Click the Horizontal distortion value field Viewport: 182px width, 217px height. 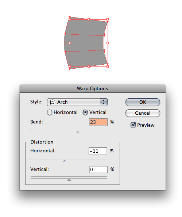point(98,151)
